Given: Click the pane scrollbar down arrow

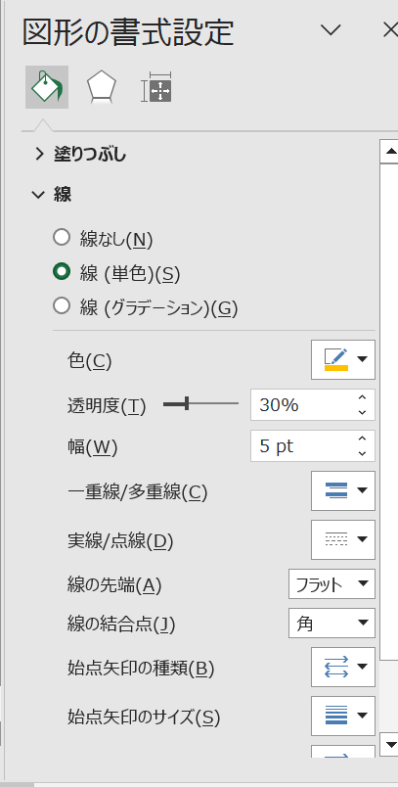Looking at the screenshot, I should [x=389, y=744].
